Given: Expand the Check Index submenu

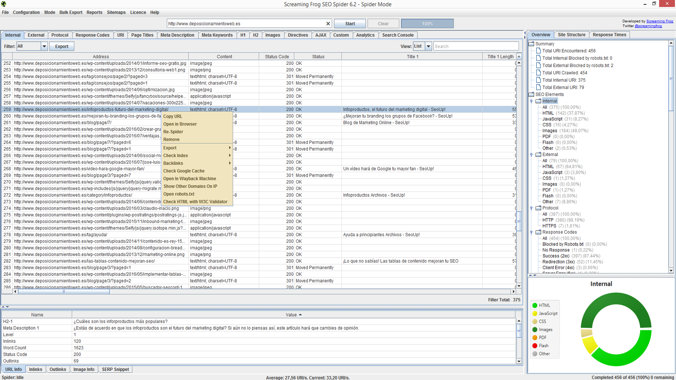Looking at the screenshot, I should [x=197, y=156].
